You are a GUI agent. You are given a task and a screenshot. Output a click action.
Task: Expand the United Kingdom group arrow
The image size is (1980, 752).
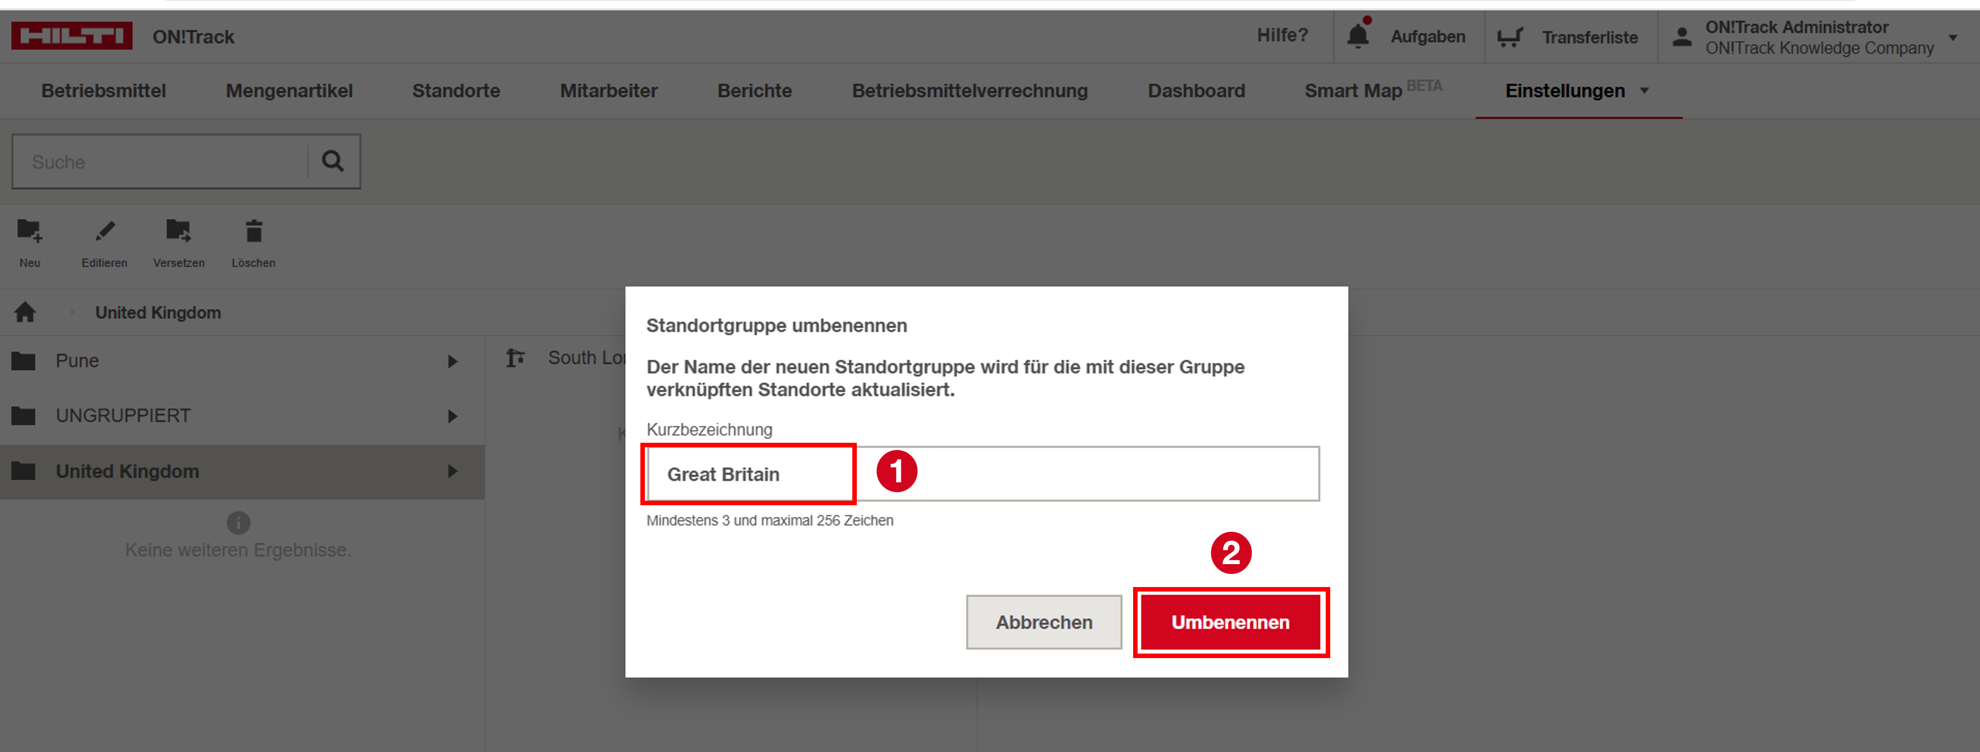pyautogui.click(x=453, y=472)
